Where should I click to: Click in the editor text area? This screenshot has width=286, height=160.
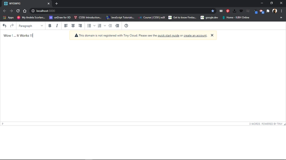click(143, 76)
